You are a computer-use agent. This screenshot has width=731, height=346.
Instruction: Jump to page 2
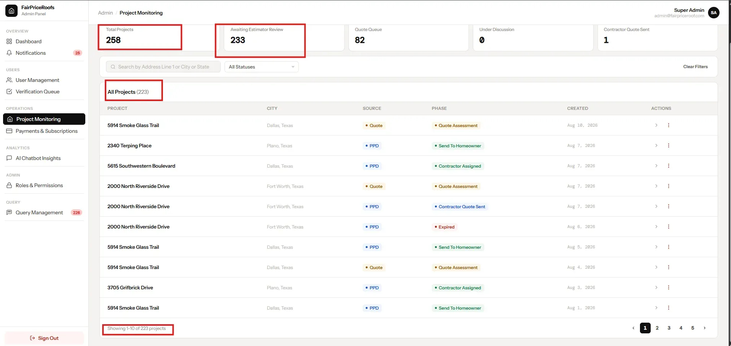657,328
